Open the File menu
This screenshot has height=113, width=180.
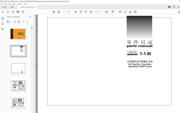pyautogui.click(x=2, y=4)
